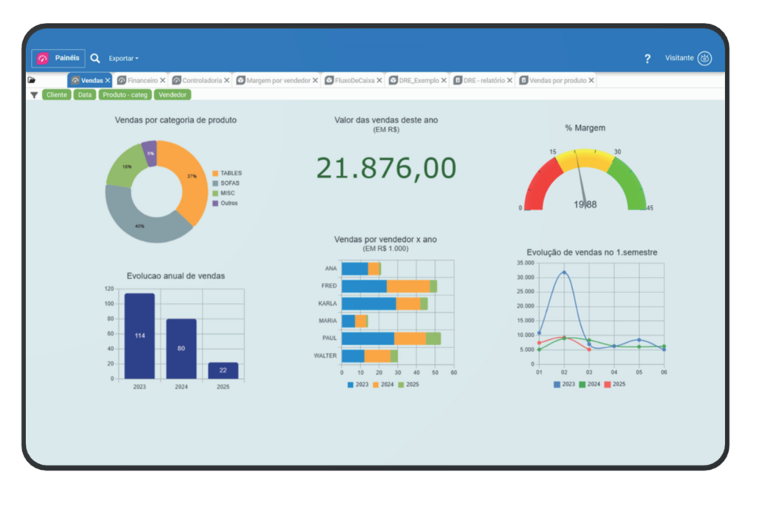Click the 2023 bar in Evolucao anual chart
760x507 pixels.
coord(140,336)
